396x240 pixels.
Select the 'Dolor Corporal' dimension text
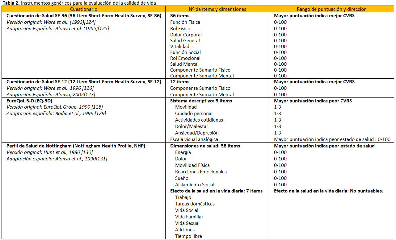tap(186, 35)
